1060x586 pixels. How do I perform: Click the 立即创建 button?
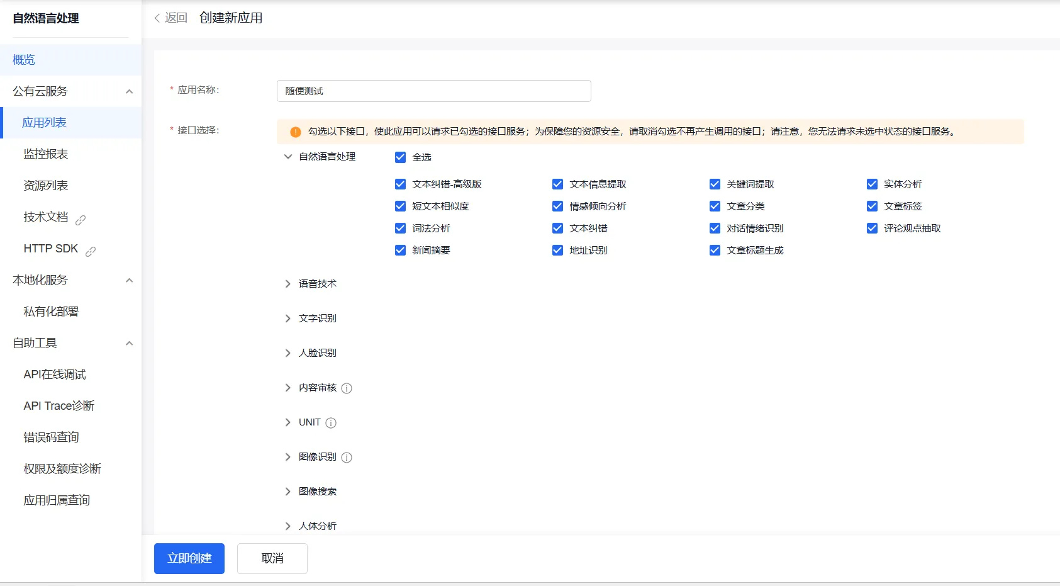[x=189, y=558]
